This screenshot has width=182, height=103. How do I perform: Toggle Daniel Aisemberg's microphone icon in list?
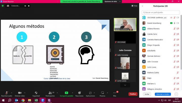174,23
